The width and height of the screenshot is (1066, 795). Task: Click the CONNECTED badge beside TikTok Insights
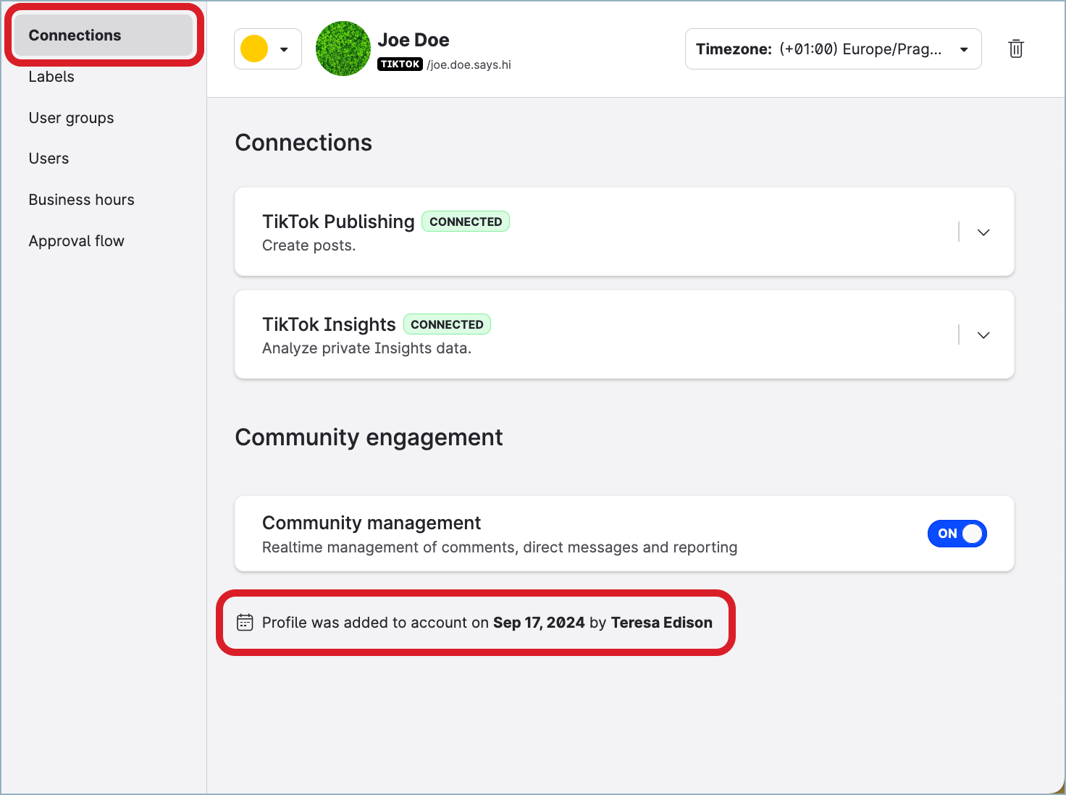coord(447,324)
